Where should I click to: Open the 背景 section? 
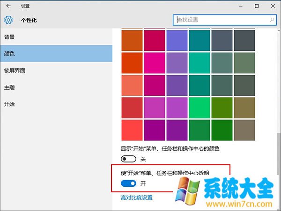click(56, 37)
